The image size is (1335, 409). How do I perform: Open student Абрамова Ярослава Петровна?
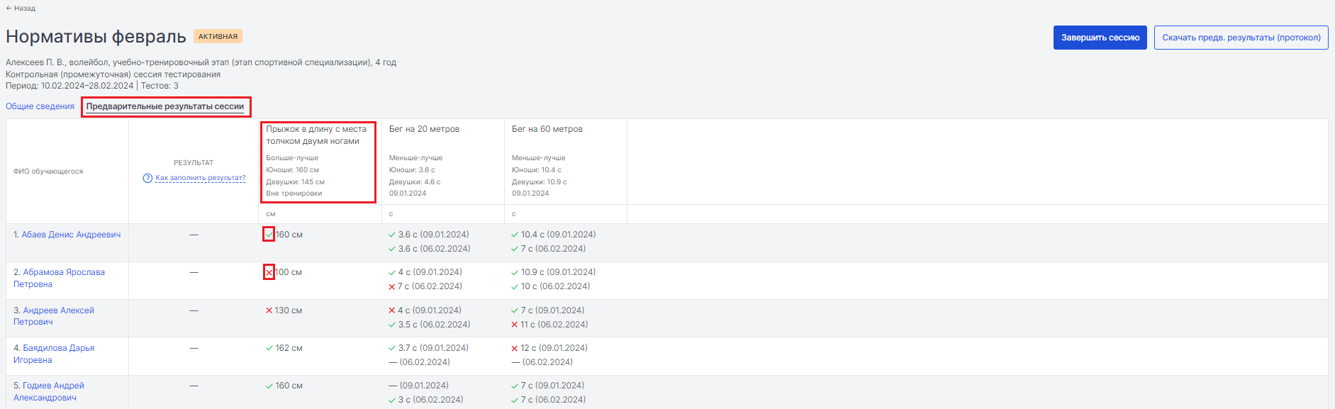59,278
